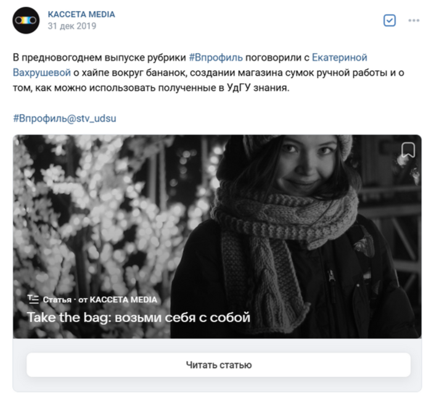This screenshot has height=397, width=431.
Task: Open the first #Впрофиль hashtag in the text
Action: [216, 57]
